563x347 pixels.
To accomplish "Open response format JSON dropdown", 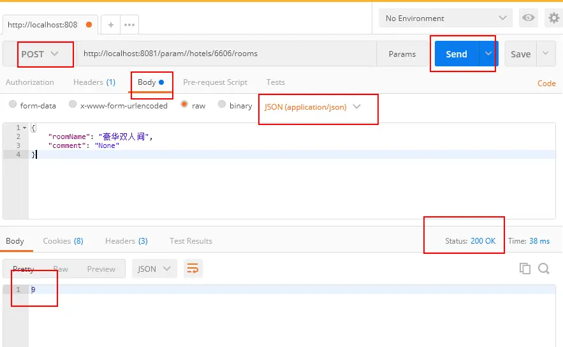I will (154, 269).
